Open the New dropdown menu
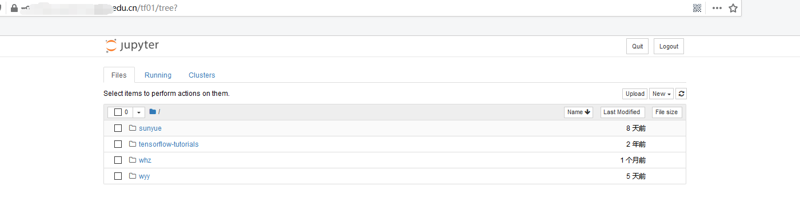The width and height of the screenshot is (800, 222). [661, 94]
